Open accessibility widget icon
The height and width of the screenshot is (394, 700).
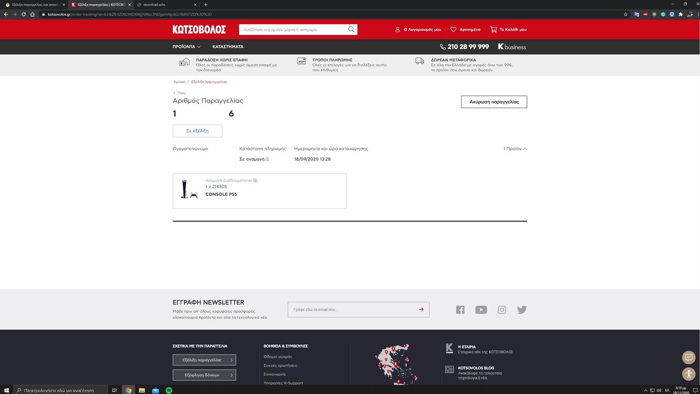pyautogui.click(x=689, y=374)
